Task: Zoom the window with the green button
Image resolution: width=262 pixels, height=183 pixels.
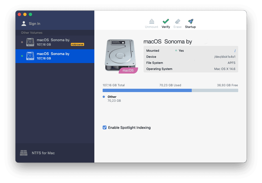Action: tap(30, 14)
